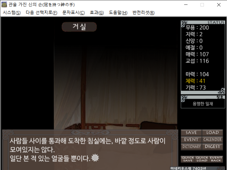Click the QUICK SAVE button

pyautogui.click(x=188, y=159)
